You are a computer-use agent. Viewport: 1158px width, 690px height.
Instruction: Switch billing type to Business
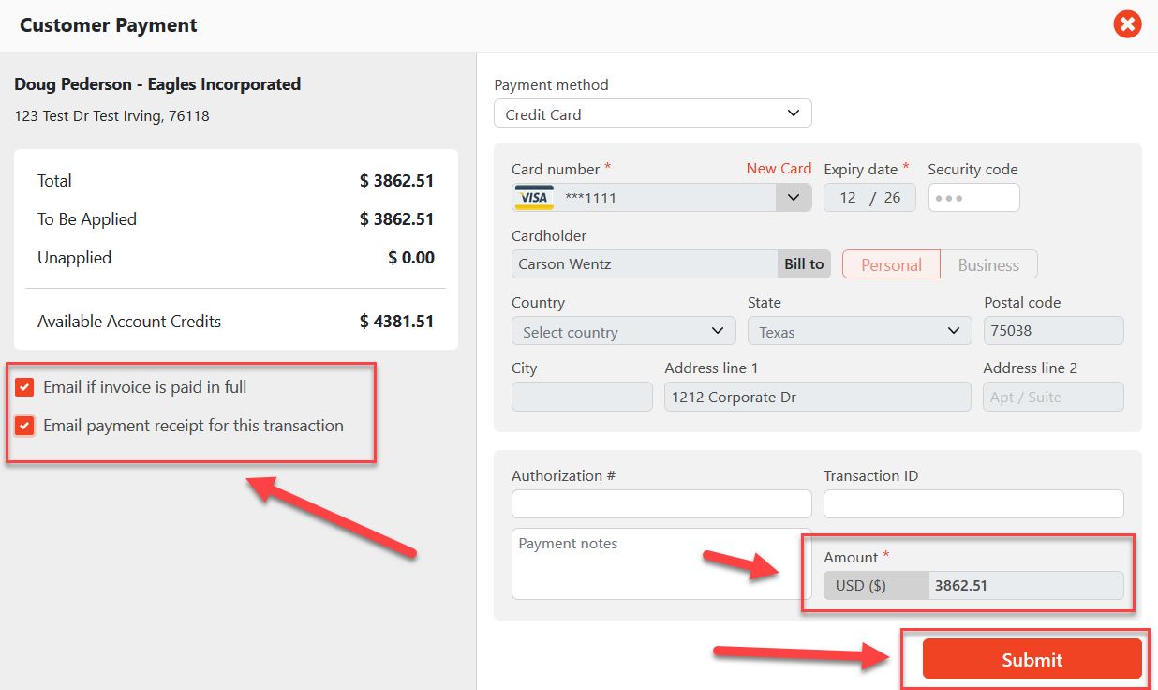click(987, 263)
